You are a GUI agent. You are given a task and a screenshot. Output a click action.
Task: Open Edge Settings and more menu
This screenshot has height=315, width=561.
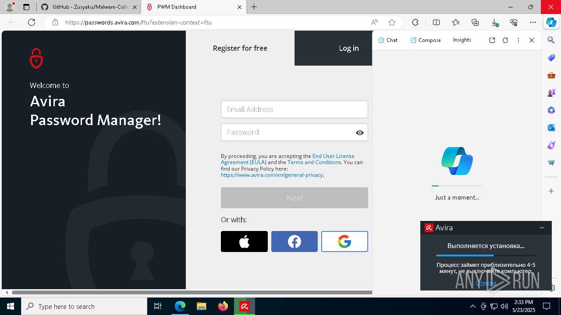coord(533,22)
